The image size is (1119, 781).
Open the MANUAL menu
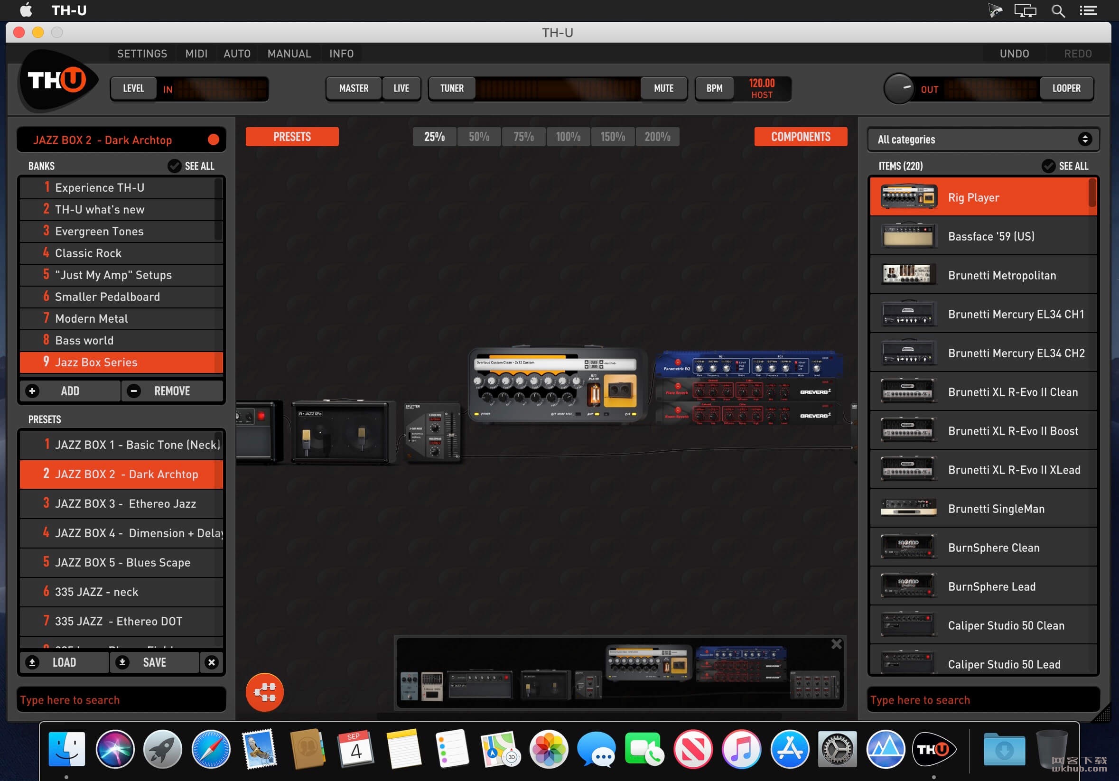(289, 54)
